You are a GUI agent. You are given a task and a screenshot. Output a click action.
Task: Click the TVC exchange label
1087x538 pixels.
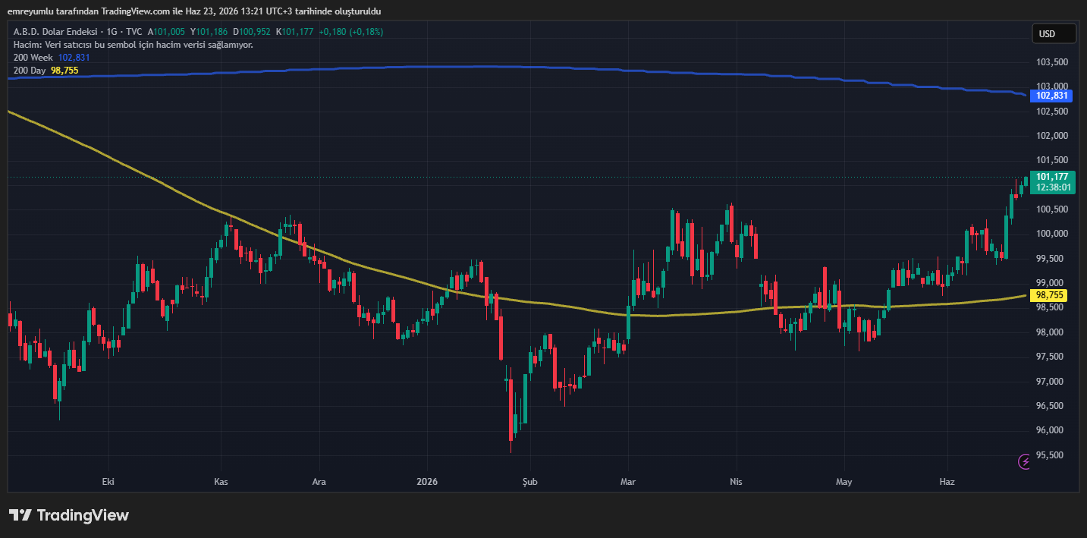coord(134,32)
